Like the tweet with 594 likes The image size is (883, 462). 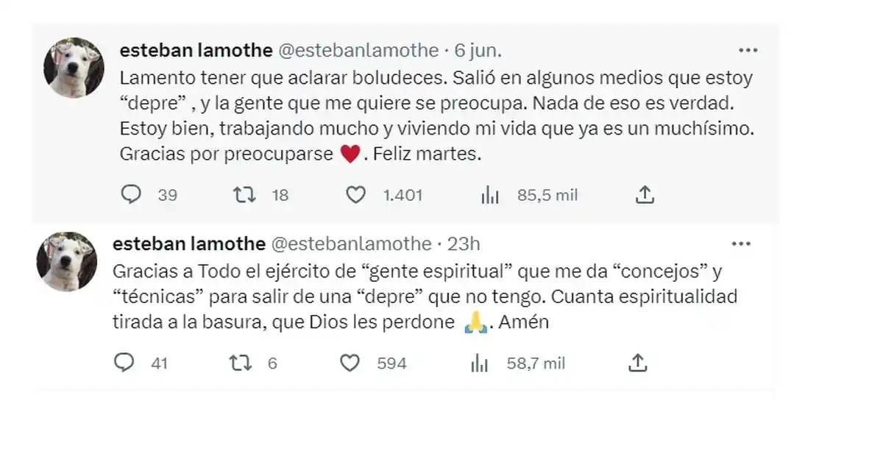pos(350,363)
